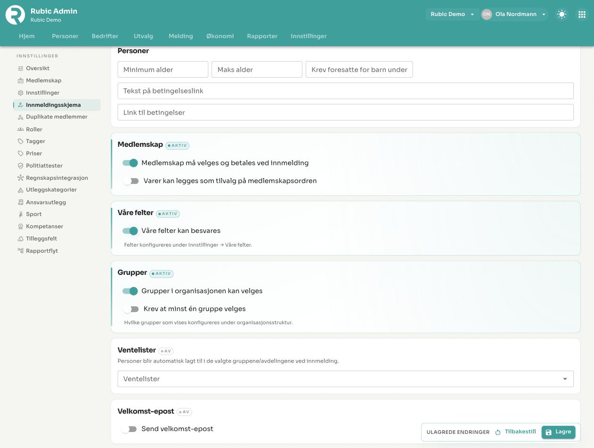The height and width of the screenshot is (448, 594).
Task: Open the Økonomi menu
Action: coord(220,36)
